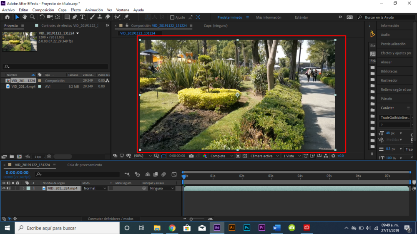Expand layer 1 properties twirl arrow
The width and height of the screenshot is (417, 234).
23,188
